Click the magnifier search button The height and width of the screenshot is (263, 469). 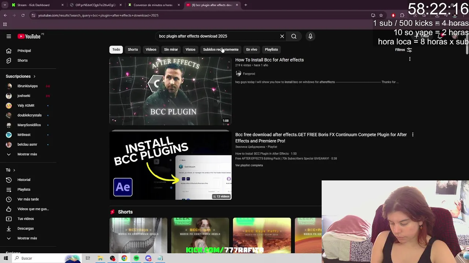tap(294, 36)
